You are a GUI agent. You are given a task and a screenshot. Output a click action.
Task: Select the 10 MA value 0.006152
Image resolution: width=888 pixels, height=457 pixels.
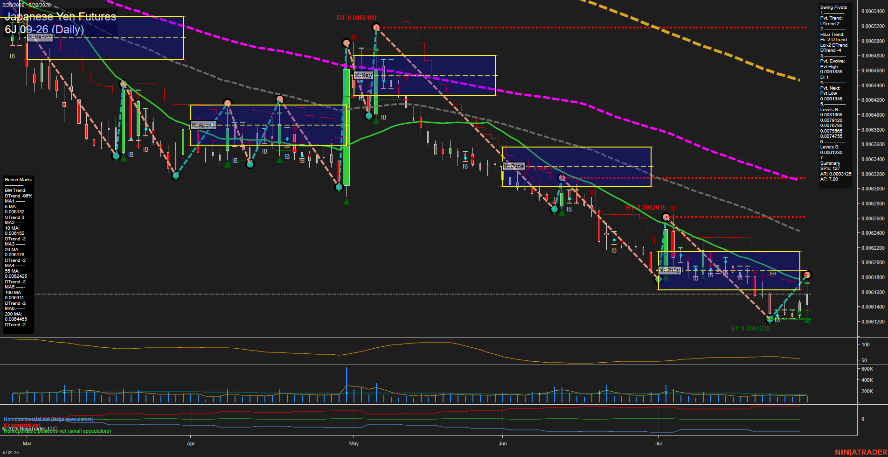click(14, 233)
